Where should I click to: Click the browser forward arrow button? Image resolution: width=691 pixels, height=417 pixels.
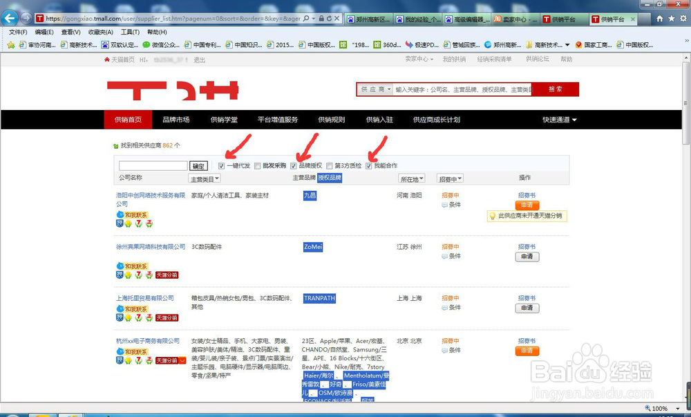[x=26, y=18]
